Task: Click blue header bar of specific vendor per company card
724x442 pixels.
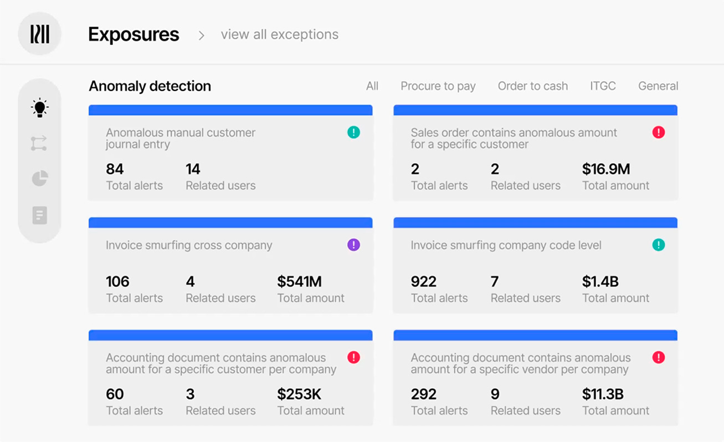Action: [535, 335]
